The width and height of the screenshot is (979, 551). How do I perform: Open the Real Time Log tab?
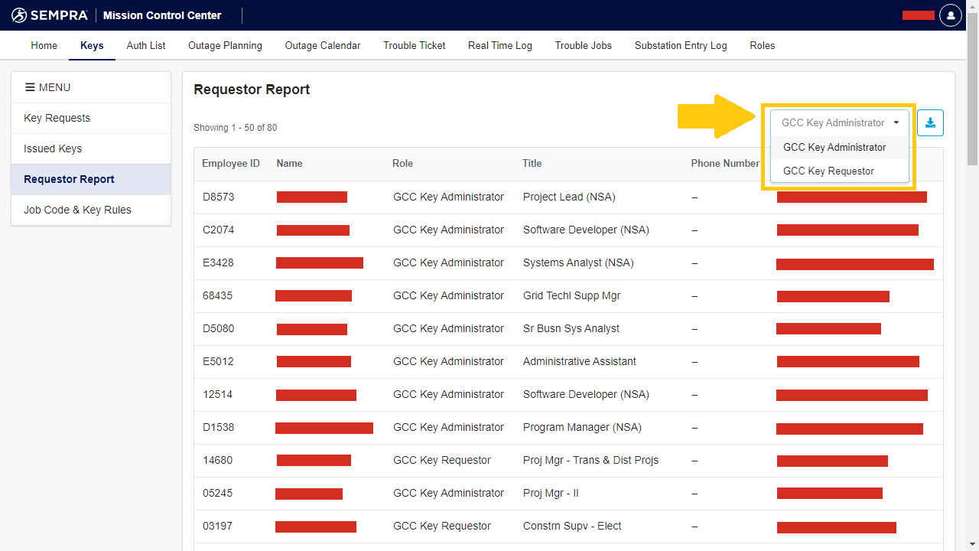[x=500, y=46]
